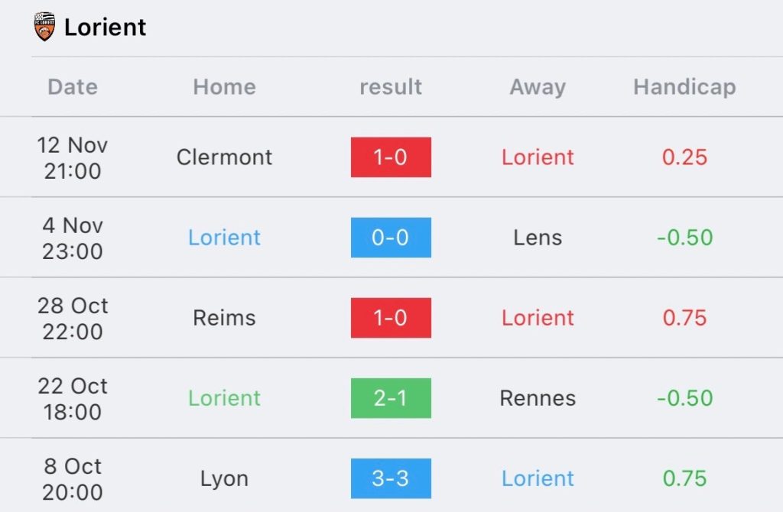Tap the green 2-1 result badge
The image size is (783, 512).
391,398
